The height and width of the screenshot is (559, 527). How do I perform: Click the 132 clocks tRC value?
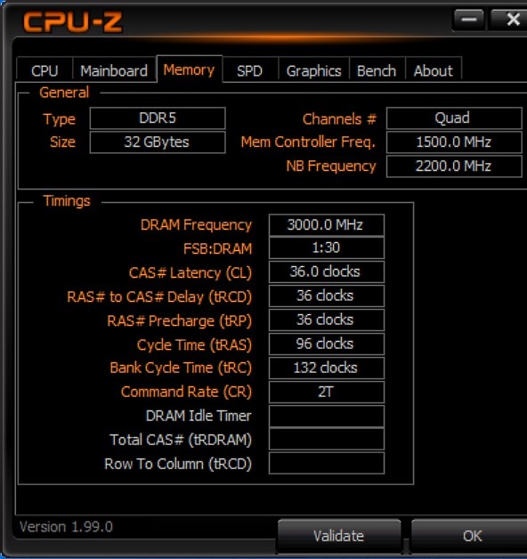click(x=326, y=368)
